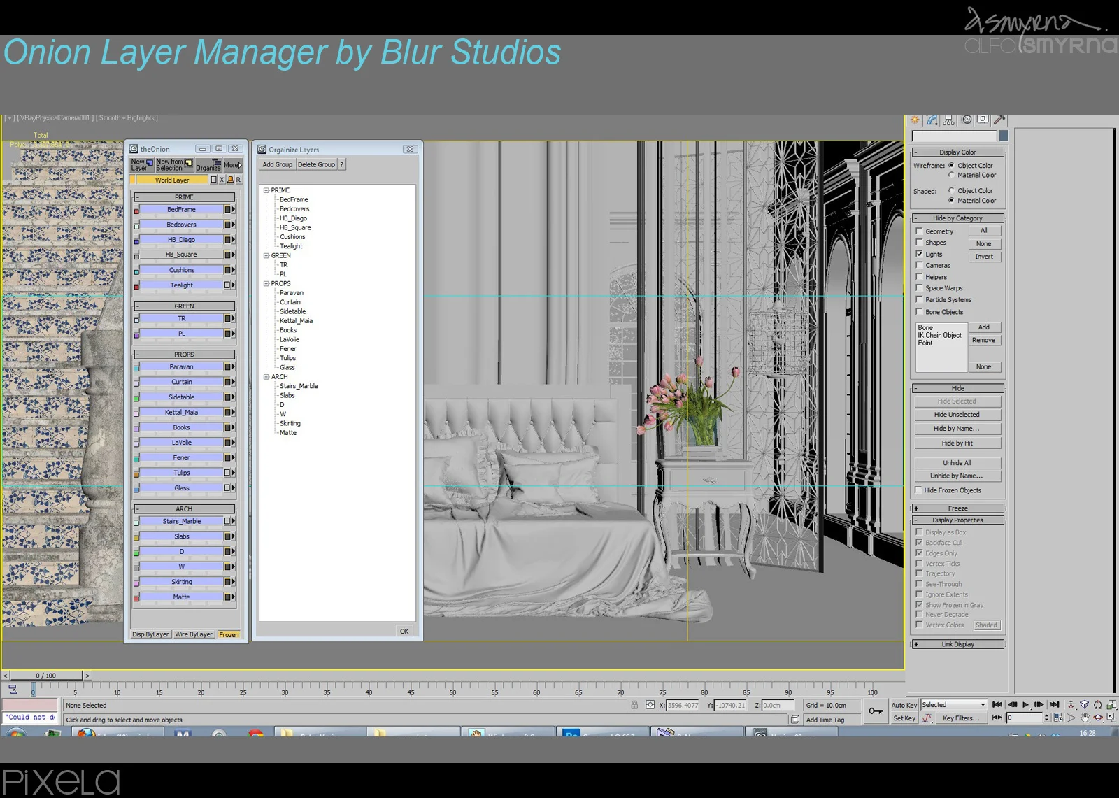
Task: Step back to the previous frame
Action: (x=1012, y=704)
